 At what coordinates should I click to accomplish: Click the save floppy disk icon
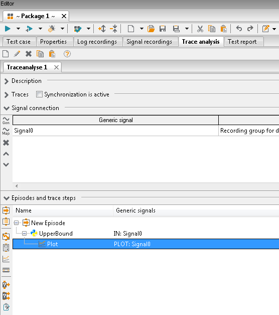163,29
